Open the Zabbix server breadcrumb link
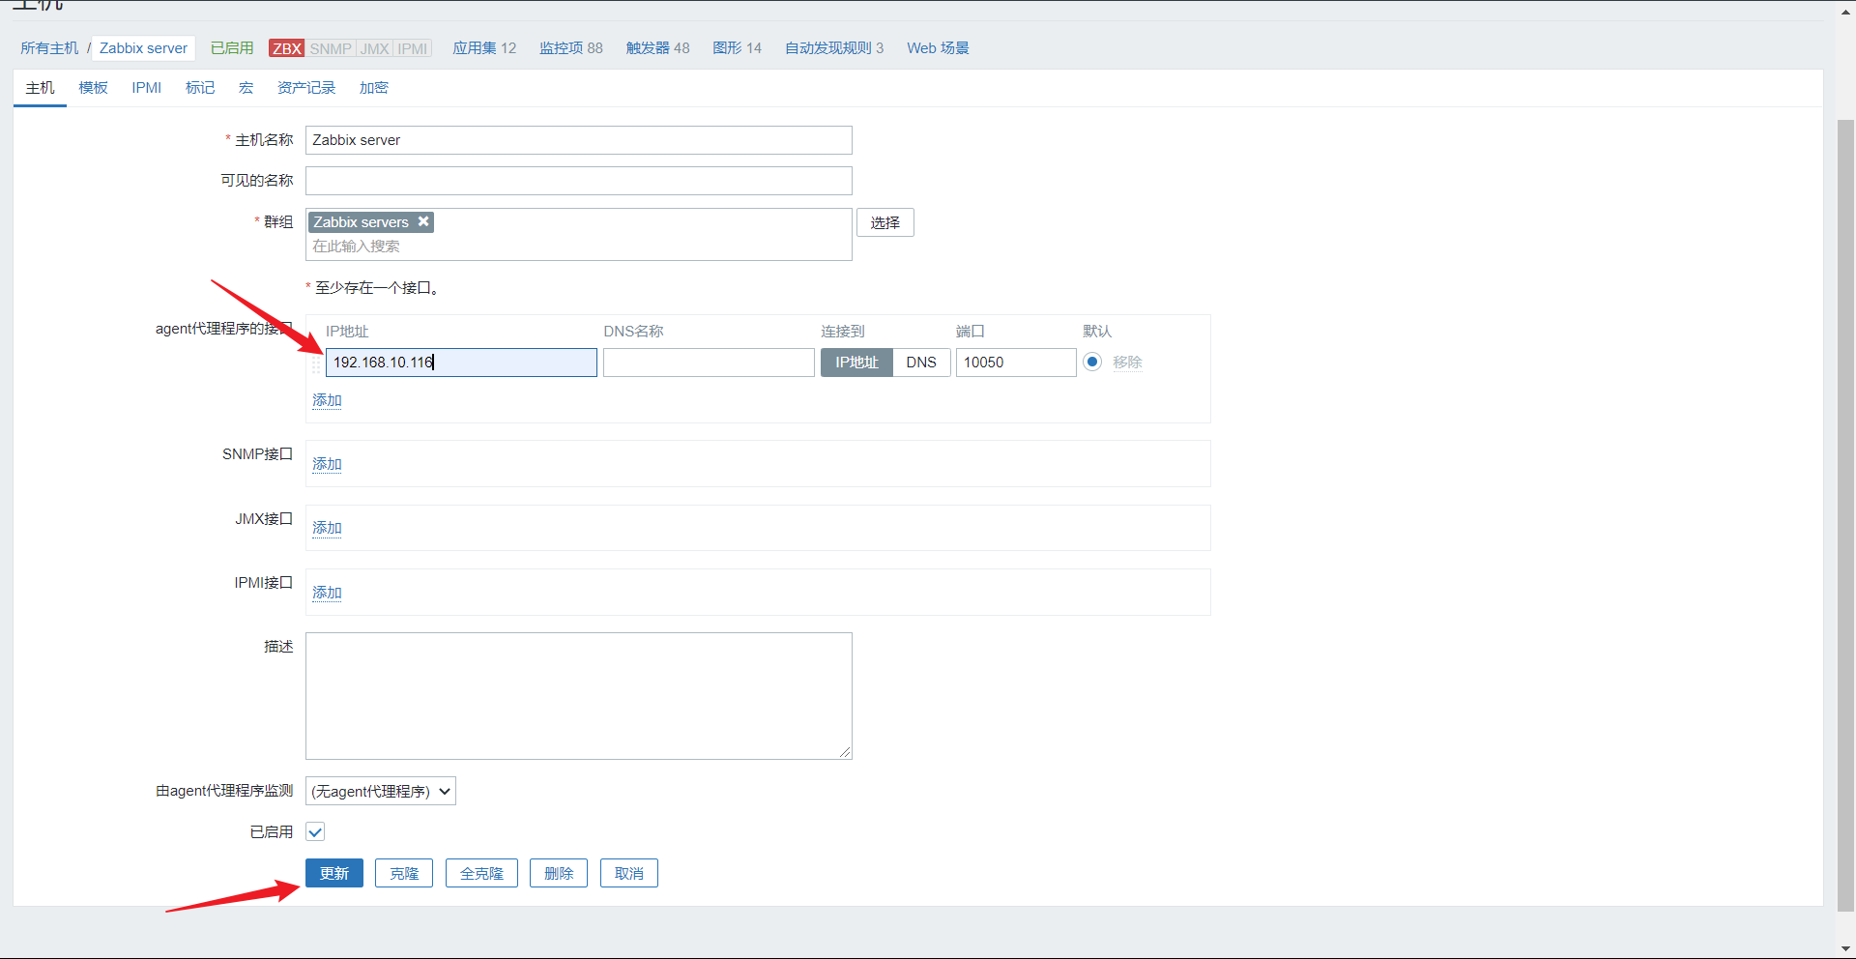Viewport: 1856px width, 959px height. [x=144, y=48]
